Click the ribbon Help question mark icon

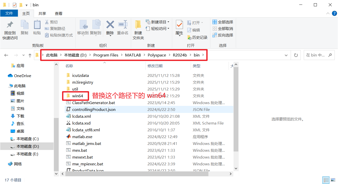tap(334, 13)
